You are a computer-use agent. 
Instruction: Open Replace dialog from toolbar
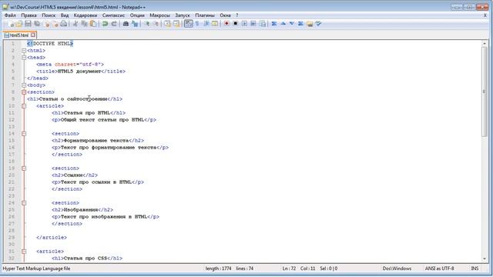tap(135, 24)
